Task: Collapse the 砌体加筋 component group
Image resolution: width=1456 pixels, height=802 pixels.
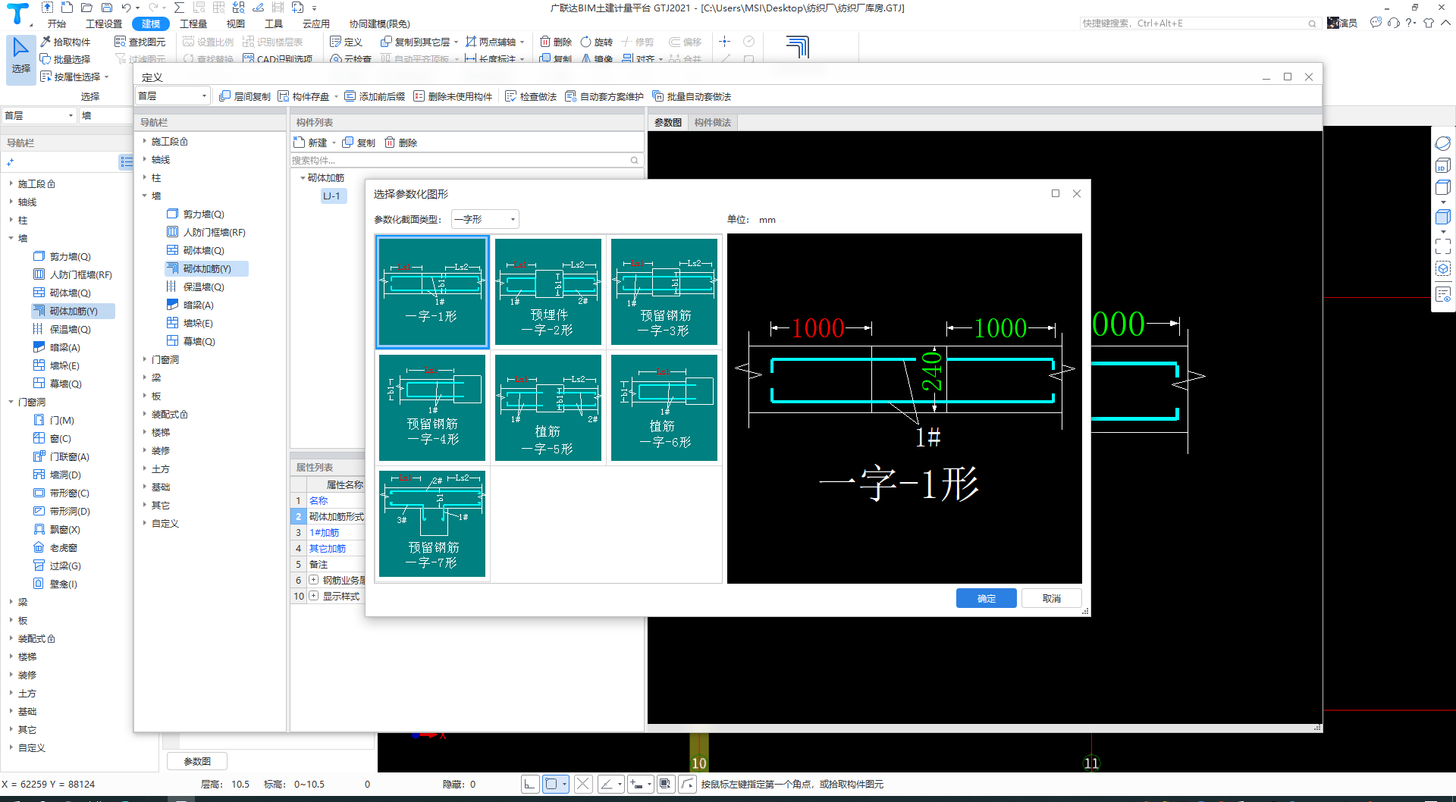Action: coord(303,177)
